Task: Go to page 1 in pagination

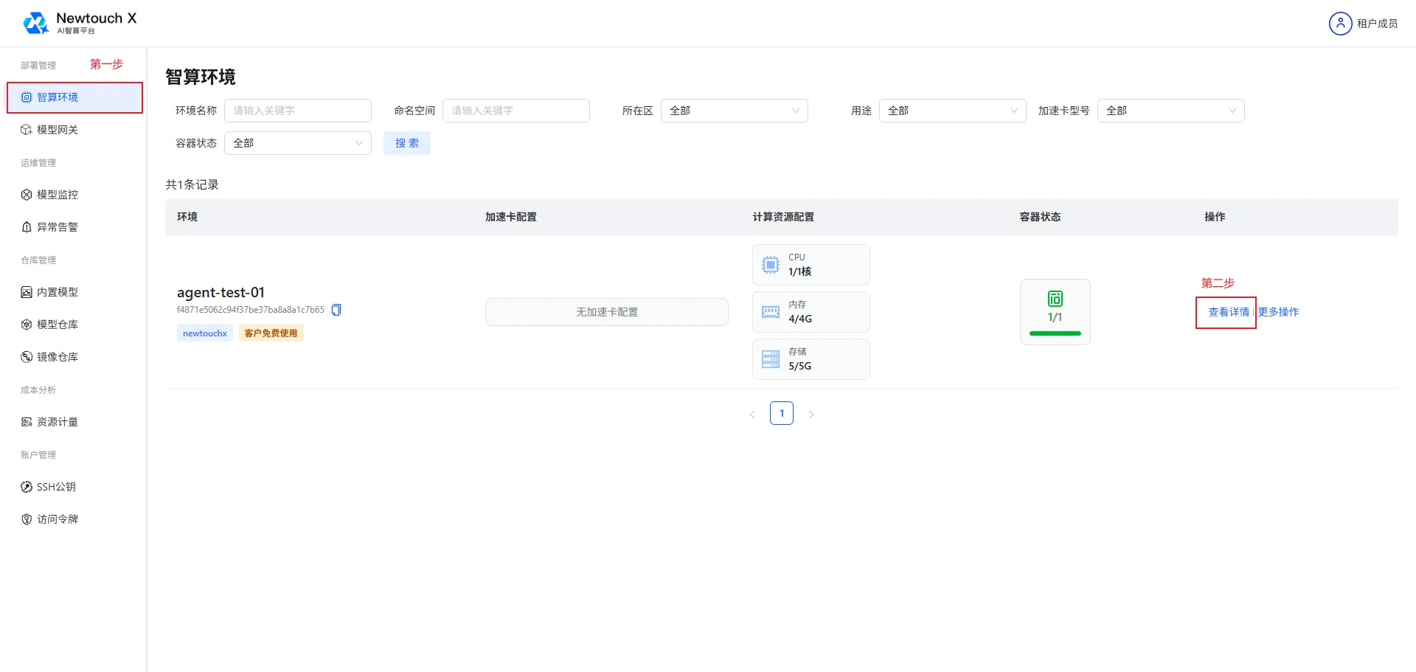Action: 782,413
